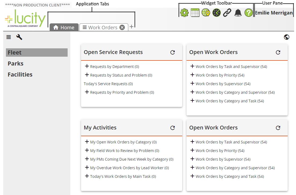Open the green clock timer widget

(217, 13)
